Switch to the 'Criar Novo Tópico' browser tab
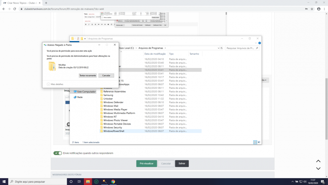This screenshot has width=328, height=185. click(20, 3)
